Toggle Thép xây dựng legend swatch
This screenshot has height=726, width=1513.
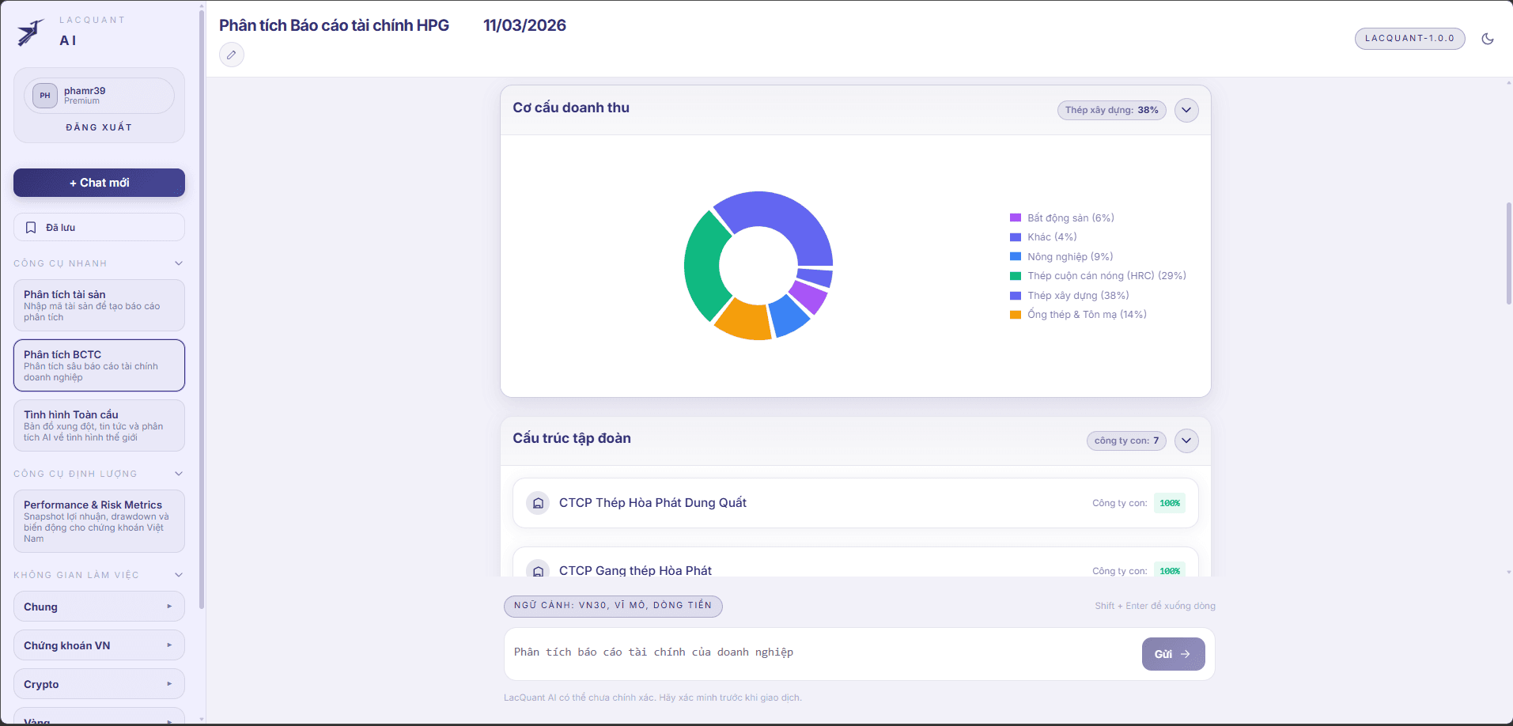coord(1016,296)
